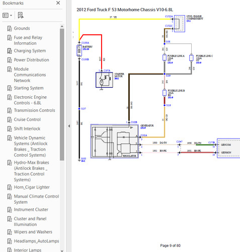Click bookmarks scrollbar up arrow
Image resolution: width=240 pixels, height=252 pixels.
coord(62,26)
